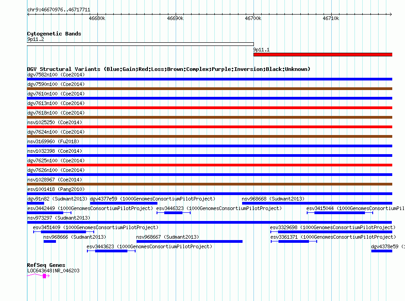Open dgv7626n100 (Coe2014) label
This screenshot has height=301, width=405.
pos(56,170)
